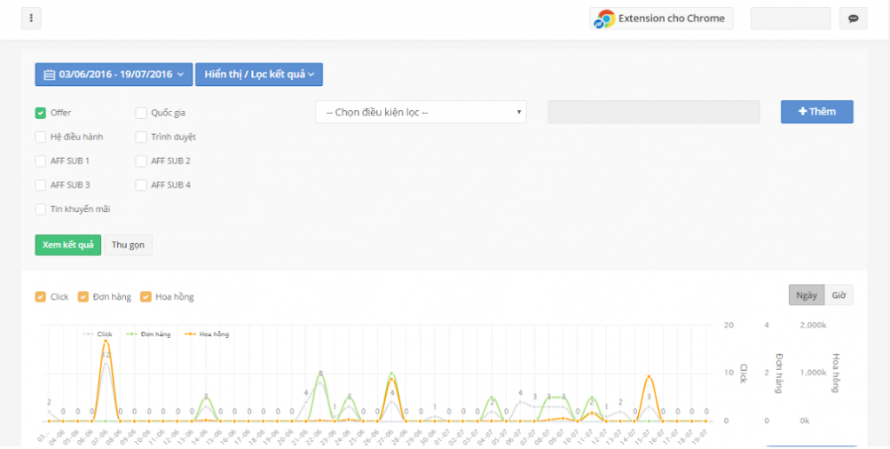Toggle the Hoa hồng chart series checkbox

[x=146, y=297]
